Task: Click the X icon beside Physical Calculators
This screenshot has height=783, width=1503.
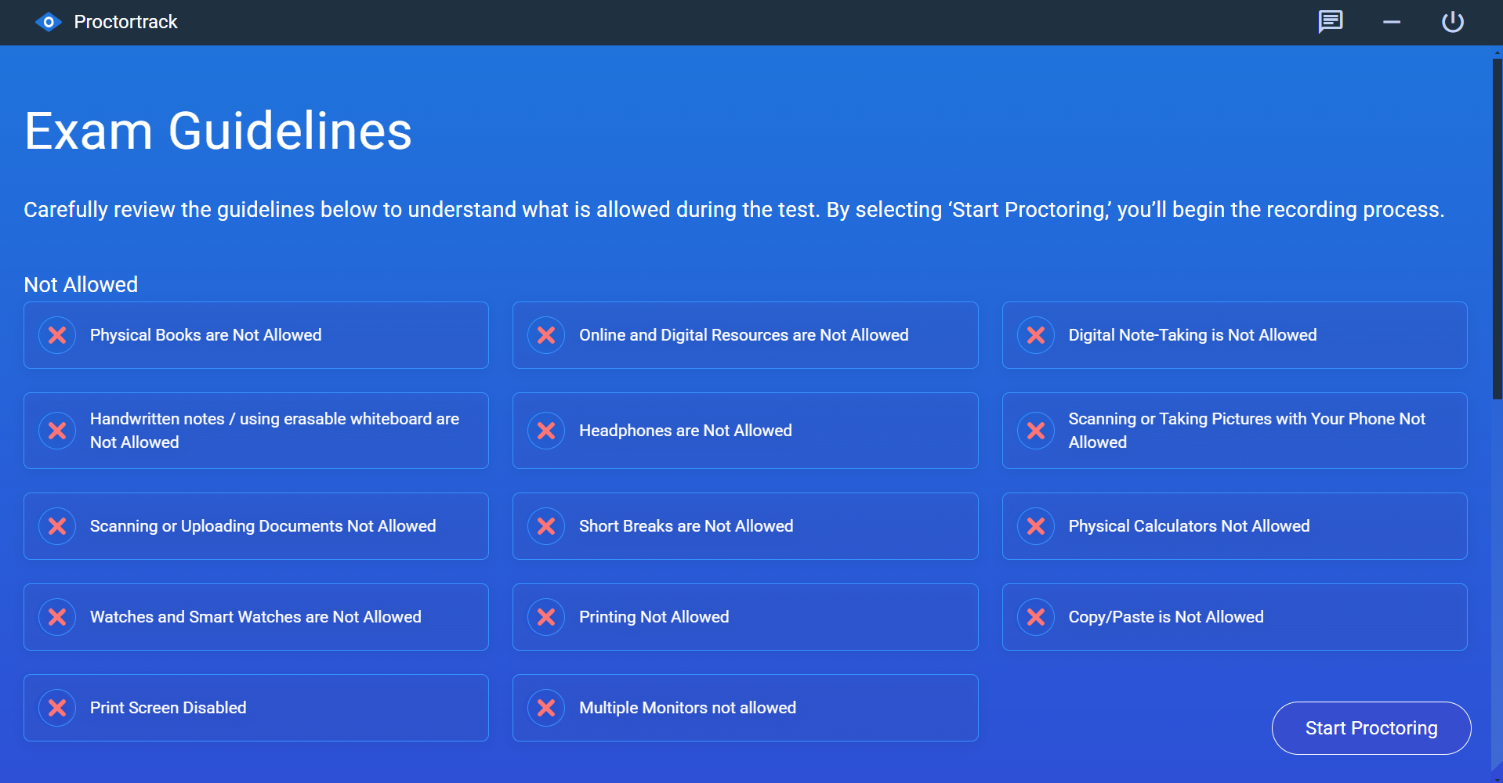Action: point(1036,526)
